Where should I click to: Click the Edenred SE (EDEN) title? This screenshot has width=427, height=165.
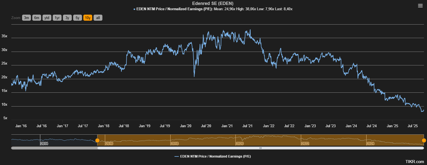point(213,3)
